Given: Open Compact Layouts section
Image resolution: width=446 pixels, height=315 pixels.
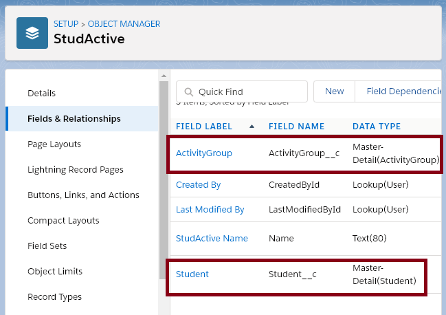Looking at the screenshot, I should click(63, 221).
